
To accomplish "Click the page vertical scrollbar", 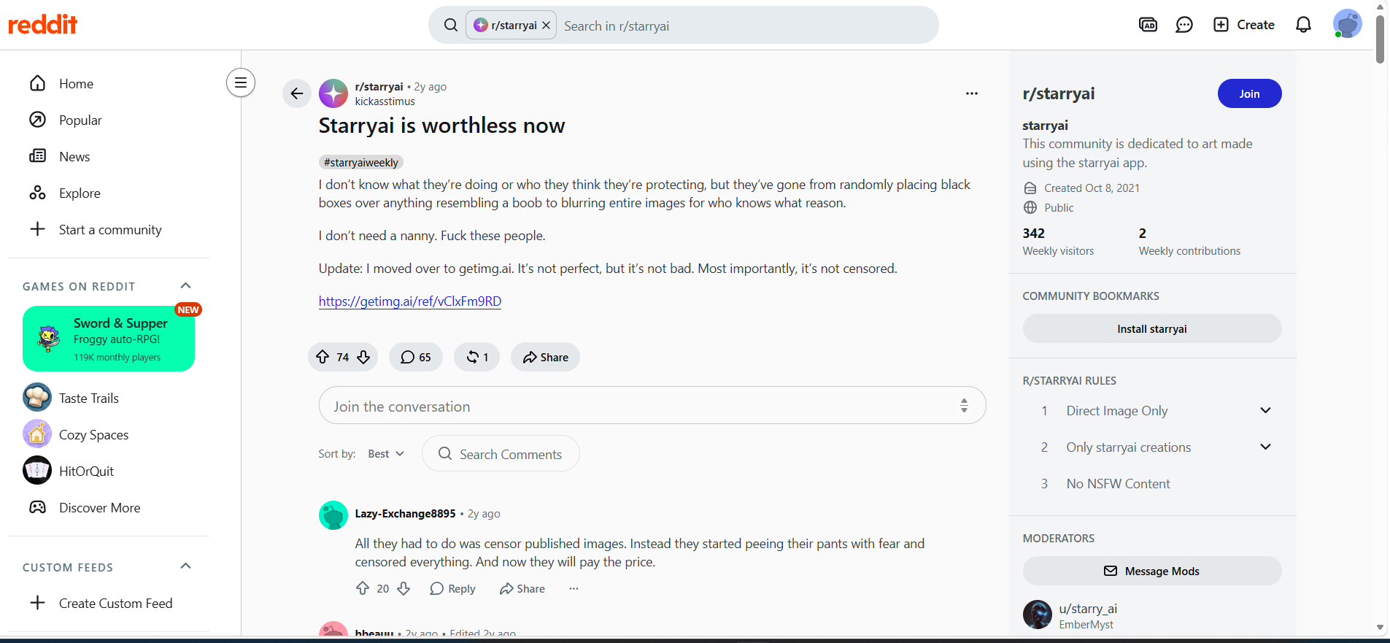I will pos(1380,39).
